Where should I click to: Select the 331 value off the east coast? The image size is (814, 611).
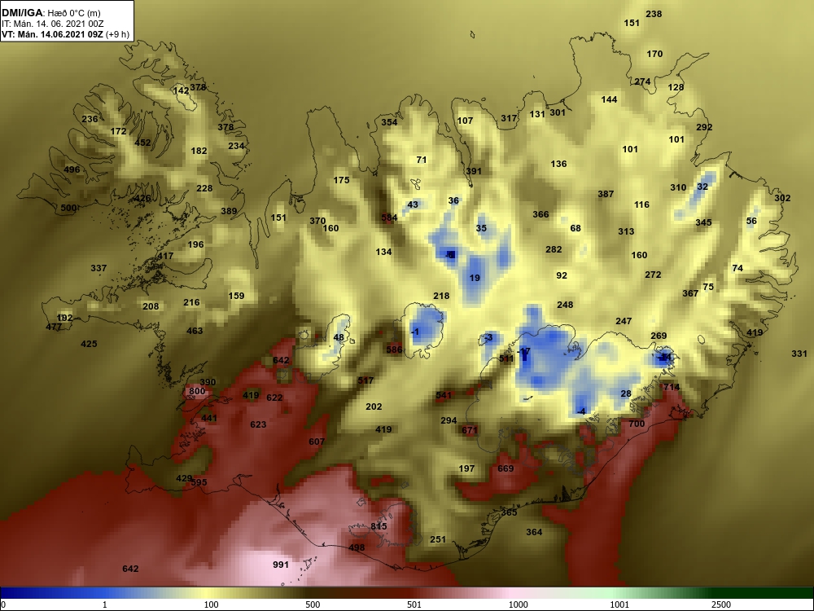coord(799,354)
